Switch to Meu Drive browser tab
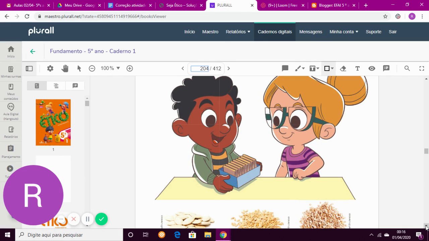 click(x=79, y=5)
